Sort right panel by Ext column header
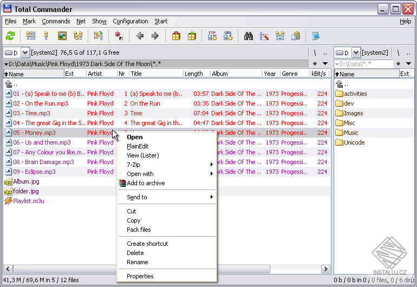This screenshot has height=287, width=417. pos(406,74)
